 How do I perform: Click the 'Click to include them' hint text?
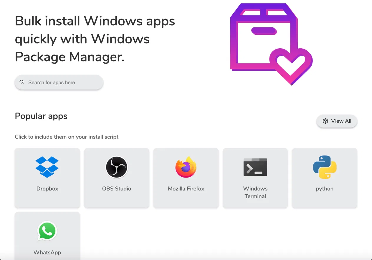[67, 137]
